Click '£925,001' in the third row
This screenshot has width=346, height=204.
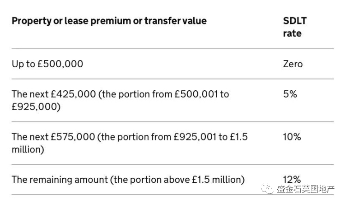[195, 137]
